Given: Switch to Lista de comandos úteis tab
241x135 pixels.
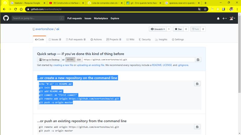Looking at the screenshot, I should 105,3.
